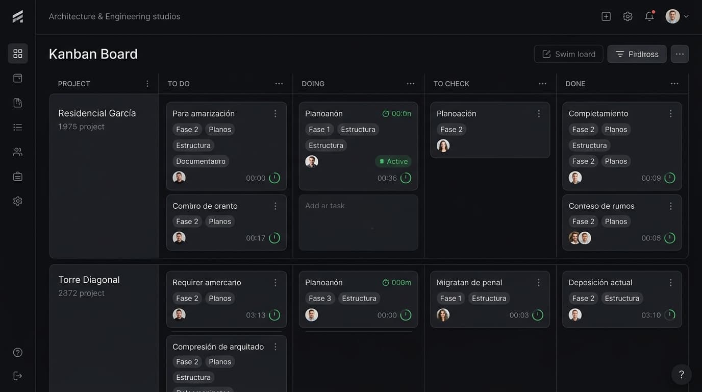Open the documents icon in sidebar

[x=18, y=103]
